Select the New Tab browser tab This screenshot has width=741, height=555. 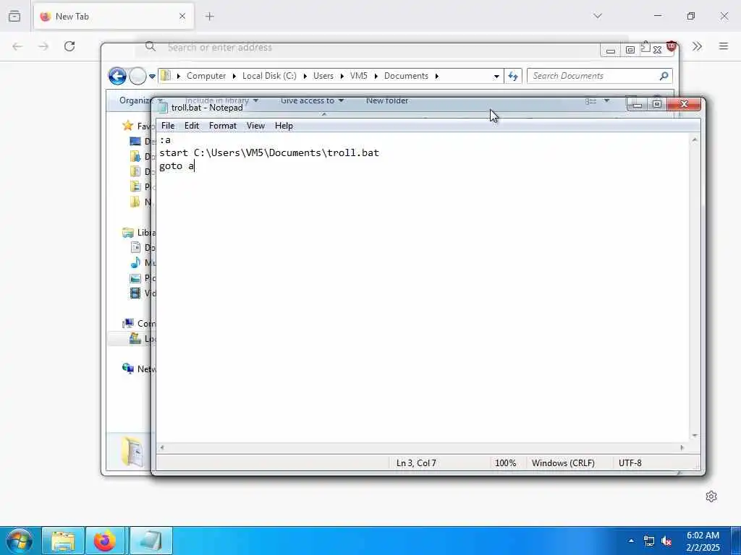114,17
